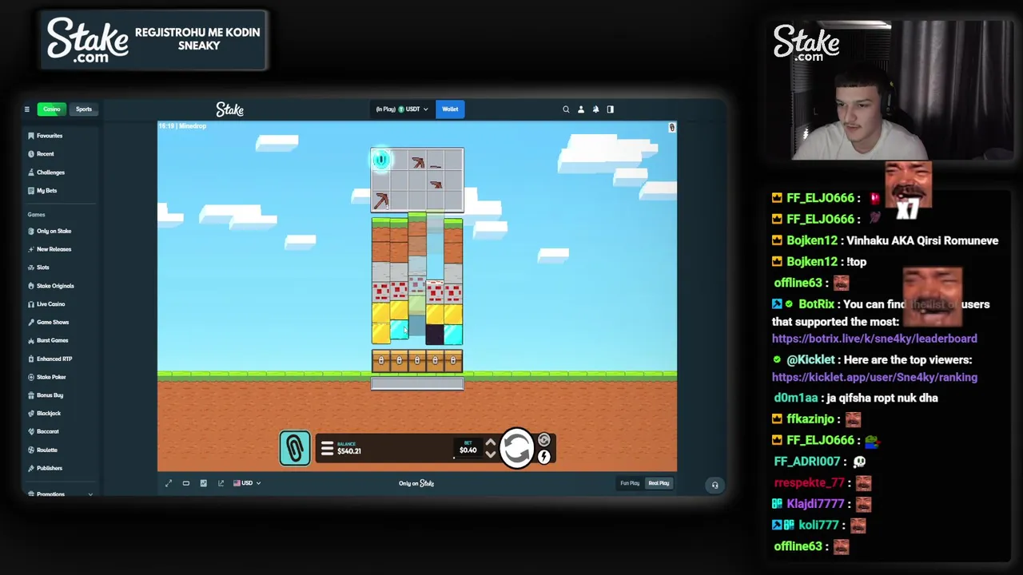Viewport: 1023px width, 575px height.
Task: Open the live stats chart icon
Action: click(x=204, y=483)
